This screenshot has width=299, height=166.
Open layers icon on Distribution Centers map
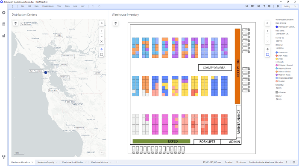[x=16, y=23]
